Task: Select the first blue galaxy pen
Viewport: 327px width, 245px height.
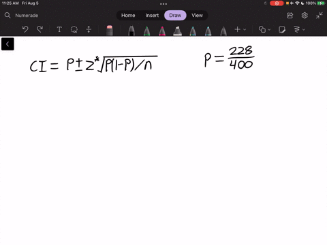Action: [193, 31]
